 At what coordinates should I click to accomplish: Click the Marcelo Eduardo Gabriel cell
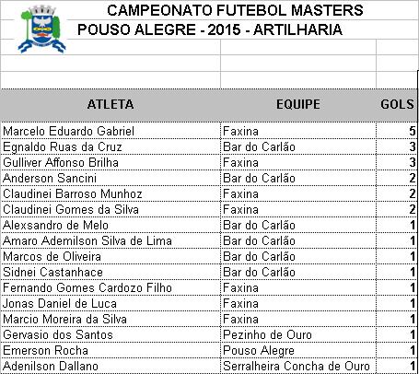coord(111,131)
